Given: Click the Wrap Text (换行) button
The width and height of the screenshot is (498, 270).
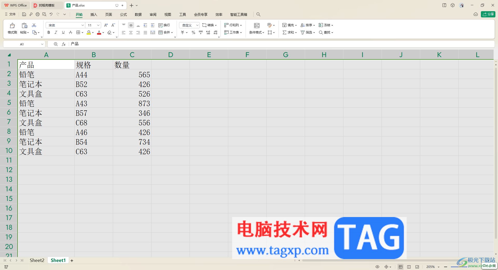Looking at the screenshot, I should (x=164, y=25).
